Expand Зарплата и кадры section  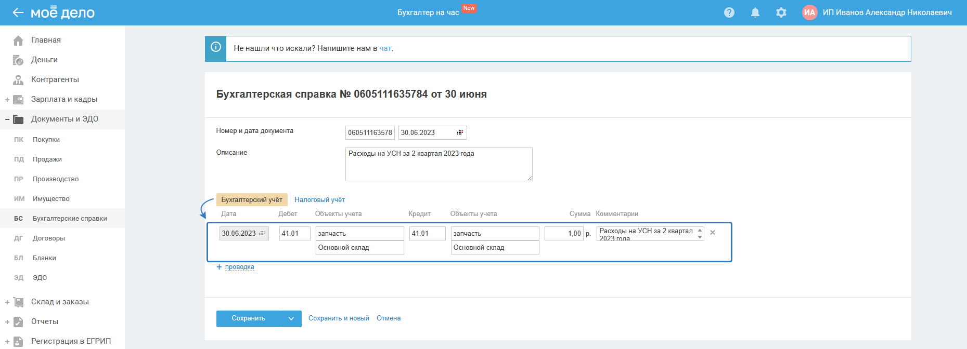(x=7, y=100)
